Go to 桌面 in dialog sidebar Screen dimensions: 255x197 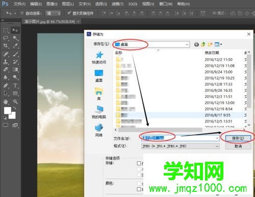[x=99, y=76]
